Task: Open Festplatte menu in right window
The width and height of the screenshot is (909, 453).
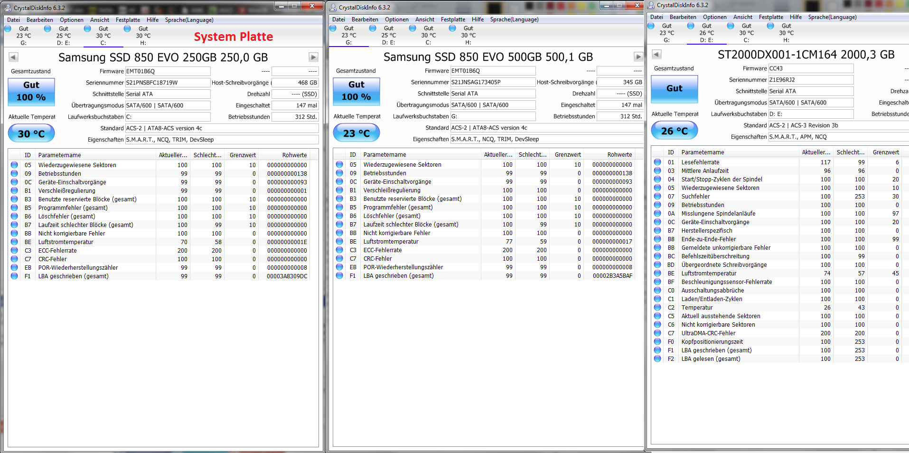Action: pyautogui.click(x=771, y=17)
